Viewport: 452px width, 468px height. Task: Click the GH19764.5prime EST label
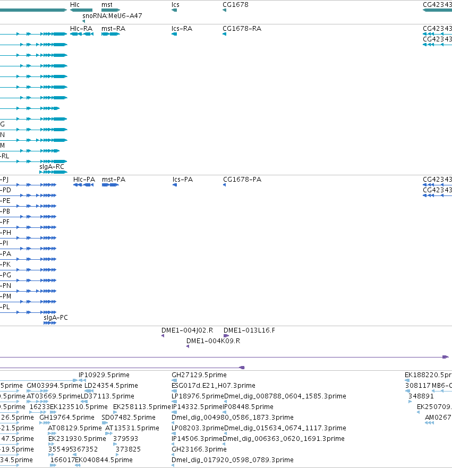67,417
